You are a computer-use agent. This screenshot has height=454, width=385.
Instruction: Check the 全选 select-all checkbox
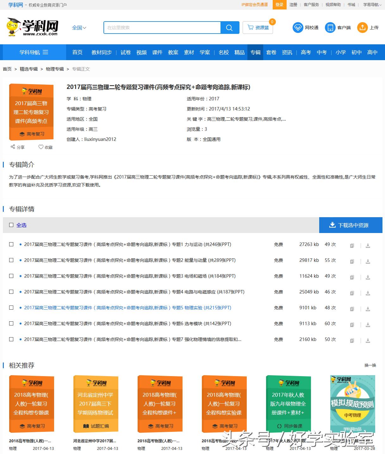coord(11,225)
